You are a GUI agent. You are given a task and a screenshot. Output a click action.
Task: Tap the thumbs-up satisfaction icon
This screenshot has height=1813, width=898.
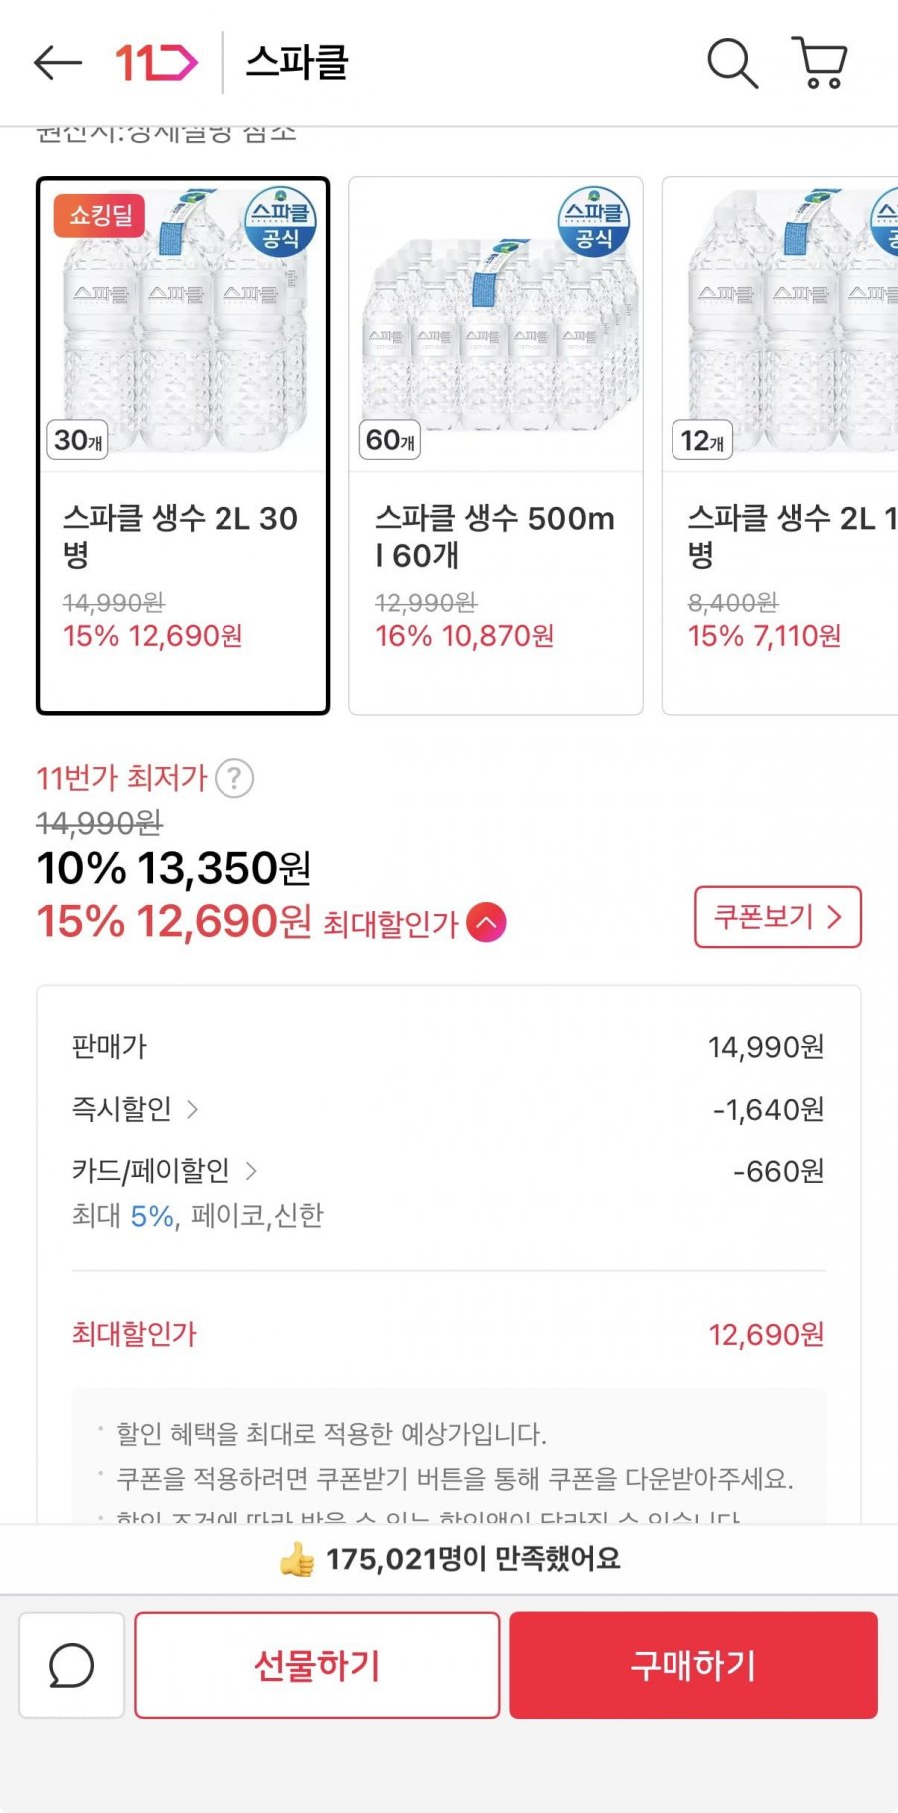click(296, 1559)
